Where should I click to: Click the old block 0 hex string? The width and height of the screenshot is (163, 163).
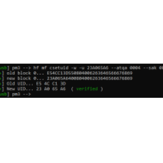click(x=90, y=73)
